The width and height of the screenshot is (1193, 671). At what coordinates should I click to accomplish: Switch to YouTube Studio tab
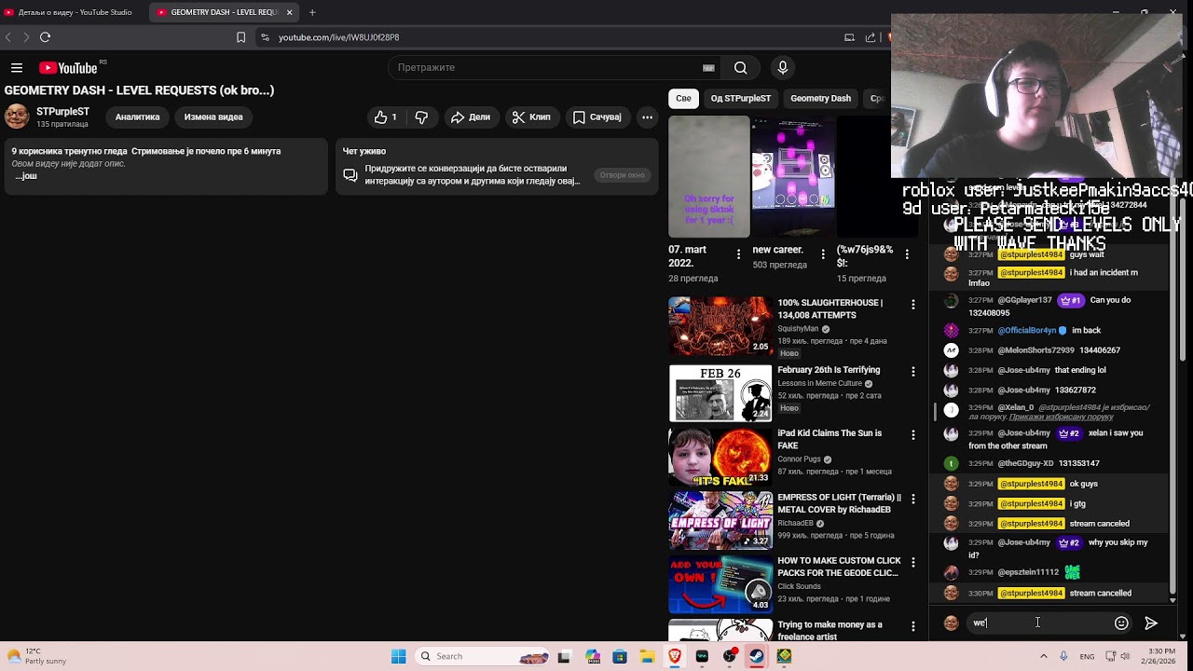[x=74, y=12]
